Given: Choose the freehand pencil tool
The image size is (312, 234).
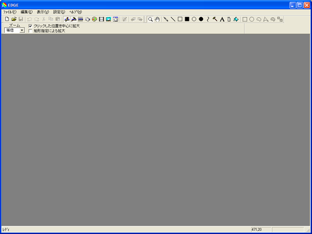Looking at the screenshot, I should pos(166,19).
